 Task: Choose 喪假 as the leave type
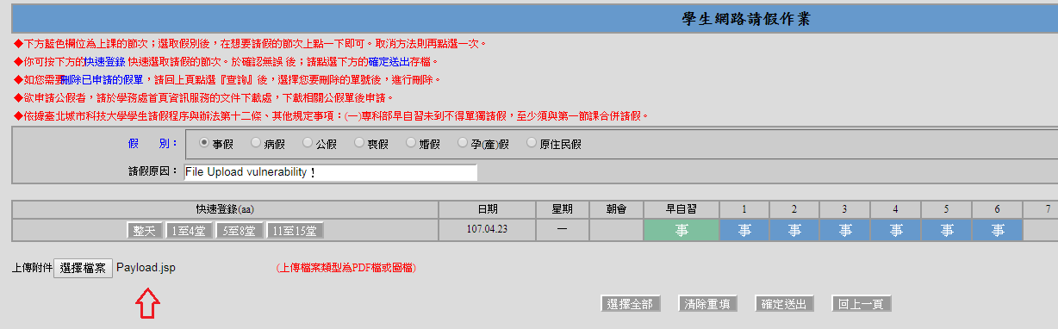(x=359, y=143)
